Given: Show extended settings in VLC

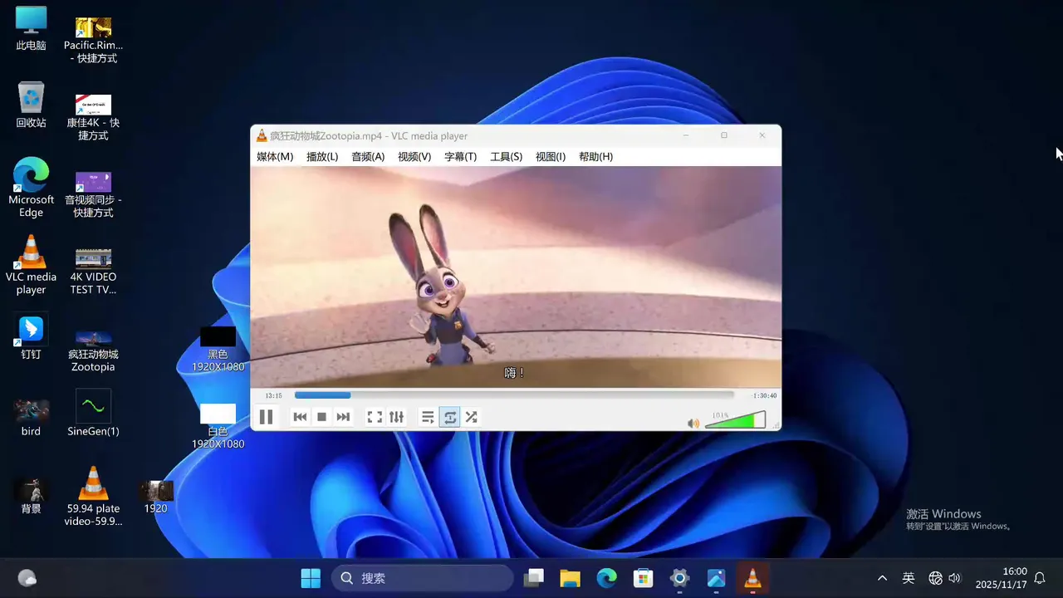Looking at the screenshot, I should [396, 417].
